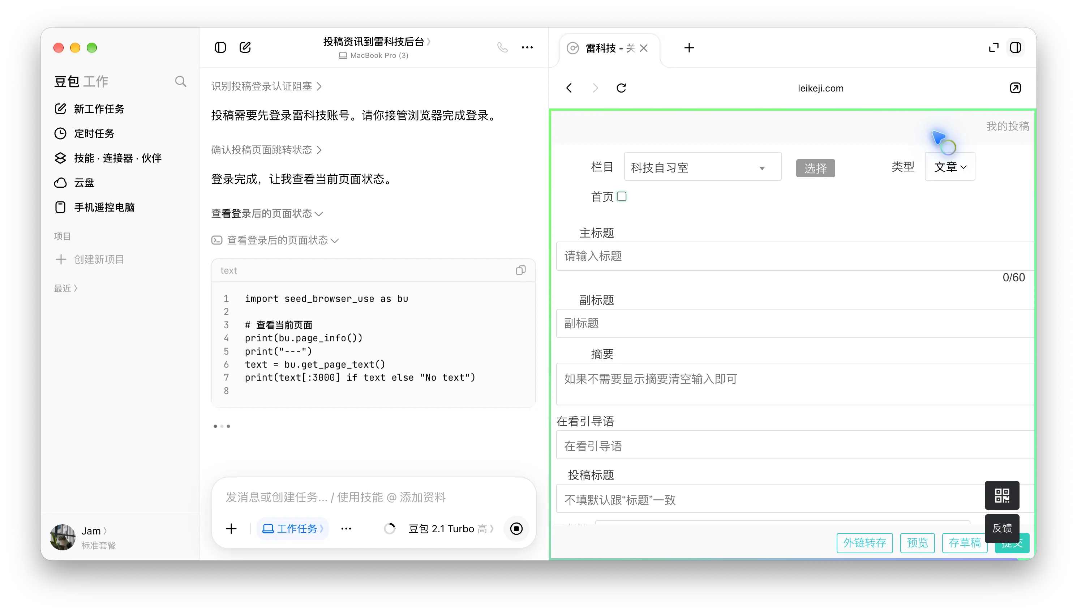Start a new chat with compose icon

tap(245, 47)
